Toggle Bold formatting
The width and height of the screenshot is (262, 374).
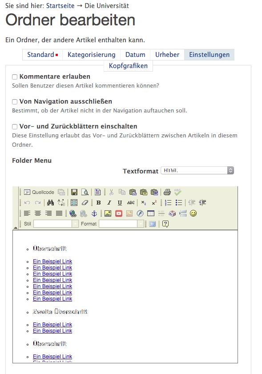(98, 203)
